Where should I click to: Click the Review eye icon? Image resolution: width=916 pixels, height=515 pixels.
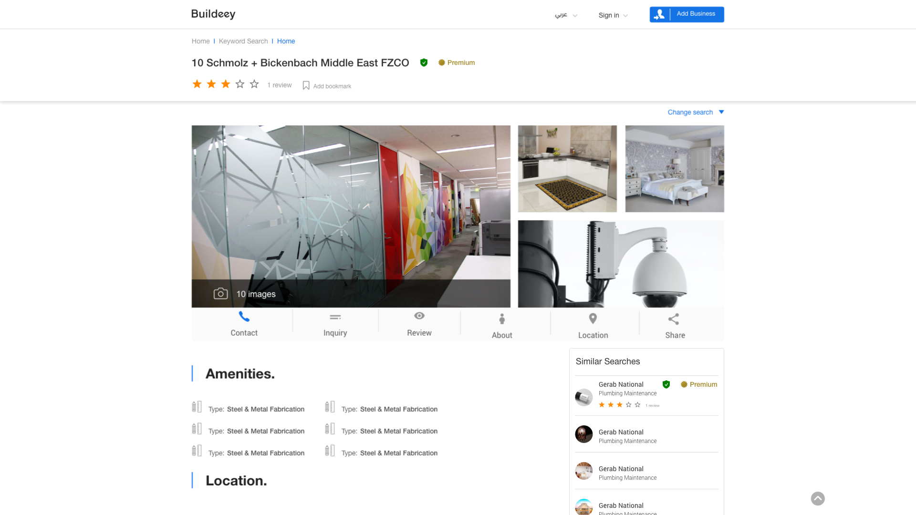[419, 316]
